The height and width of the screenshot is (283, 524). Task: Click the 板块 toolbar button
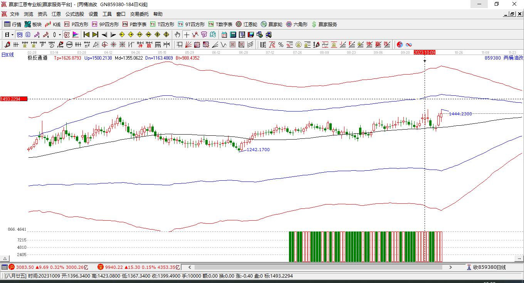click(33, 24)
